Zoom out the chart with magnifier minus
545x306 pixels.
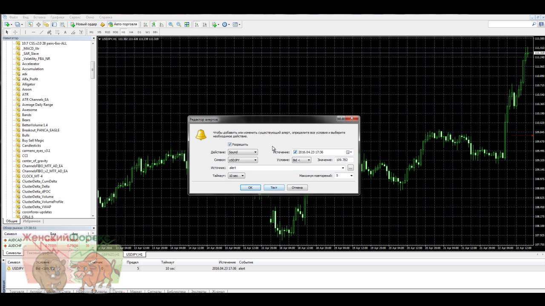pyautogui.click(x=179, y=24)
